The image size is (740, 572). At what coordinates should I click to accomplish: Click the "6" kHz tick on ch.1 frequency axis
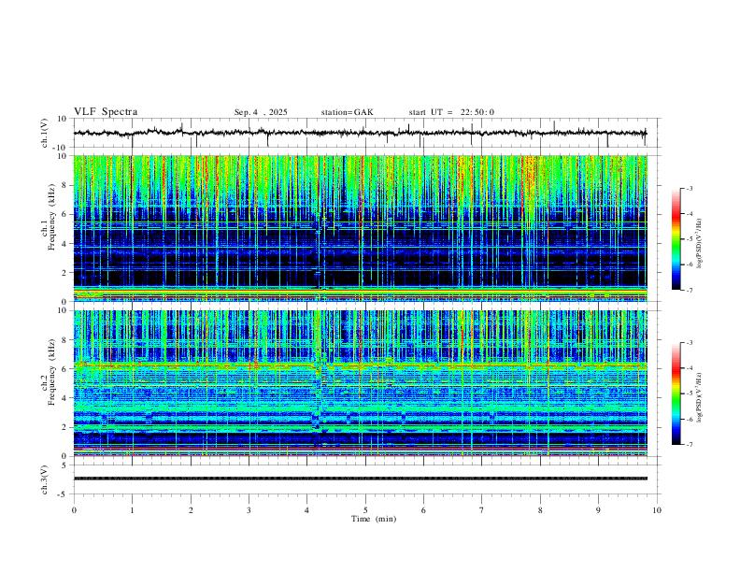click(65, 214)
